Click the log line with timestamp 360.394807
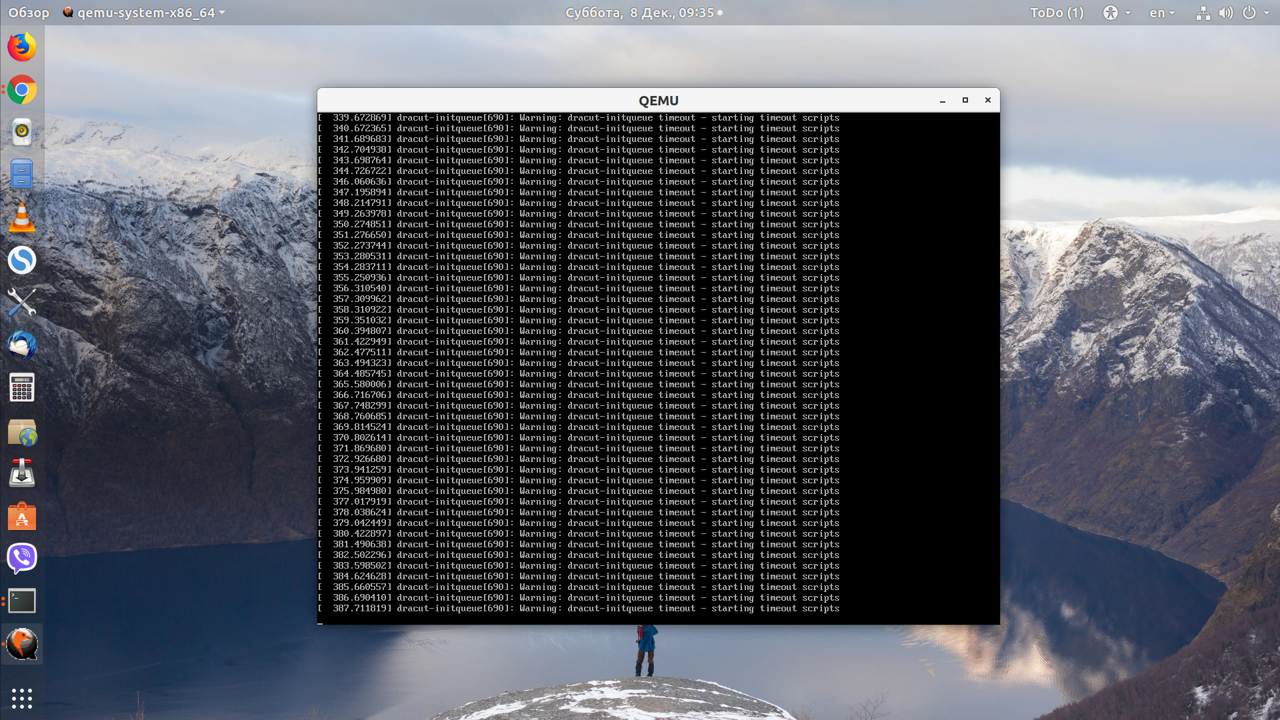Viewport: 1280px width, 720px height. 579,331
